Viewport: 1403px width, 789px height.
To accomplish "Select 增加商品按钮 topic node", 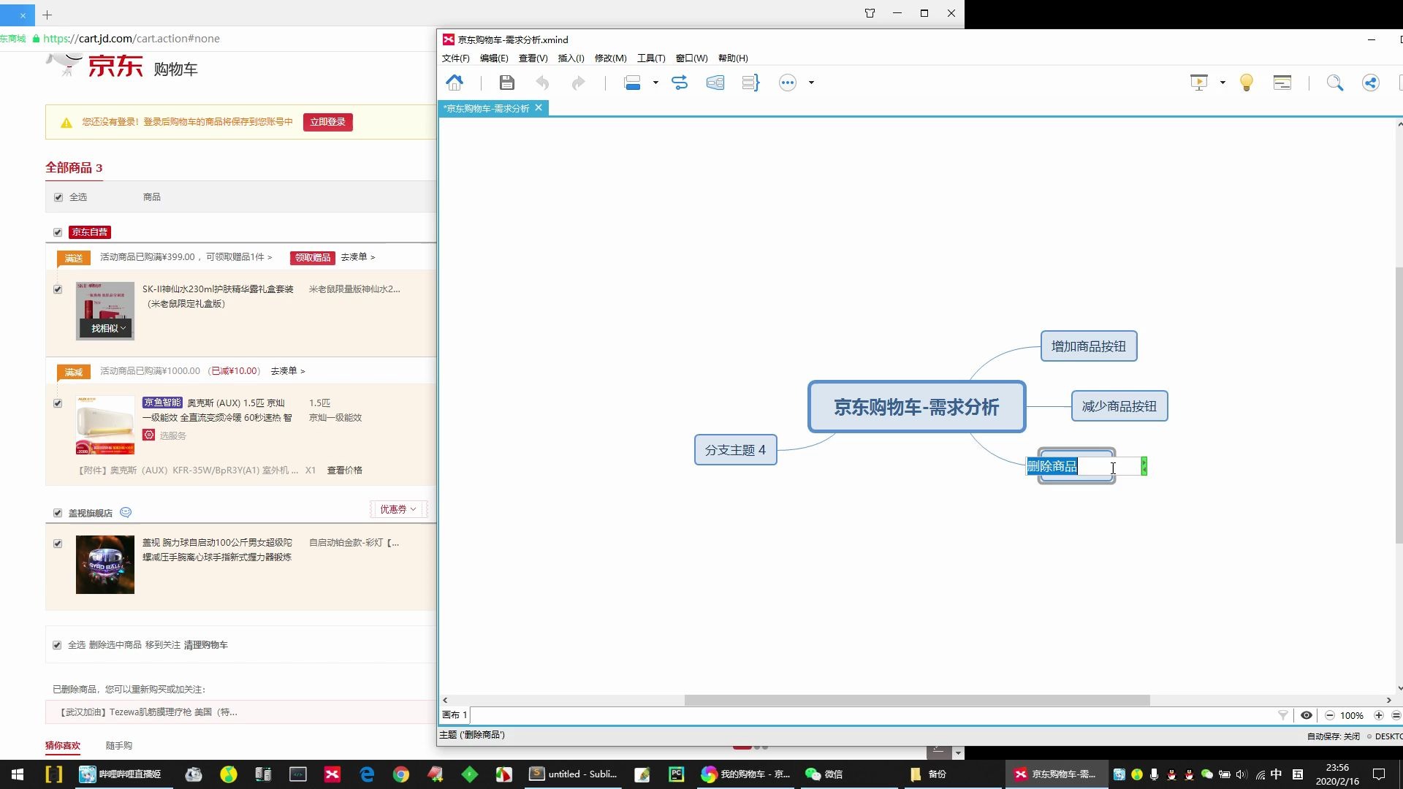I will pos(1089,346).
